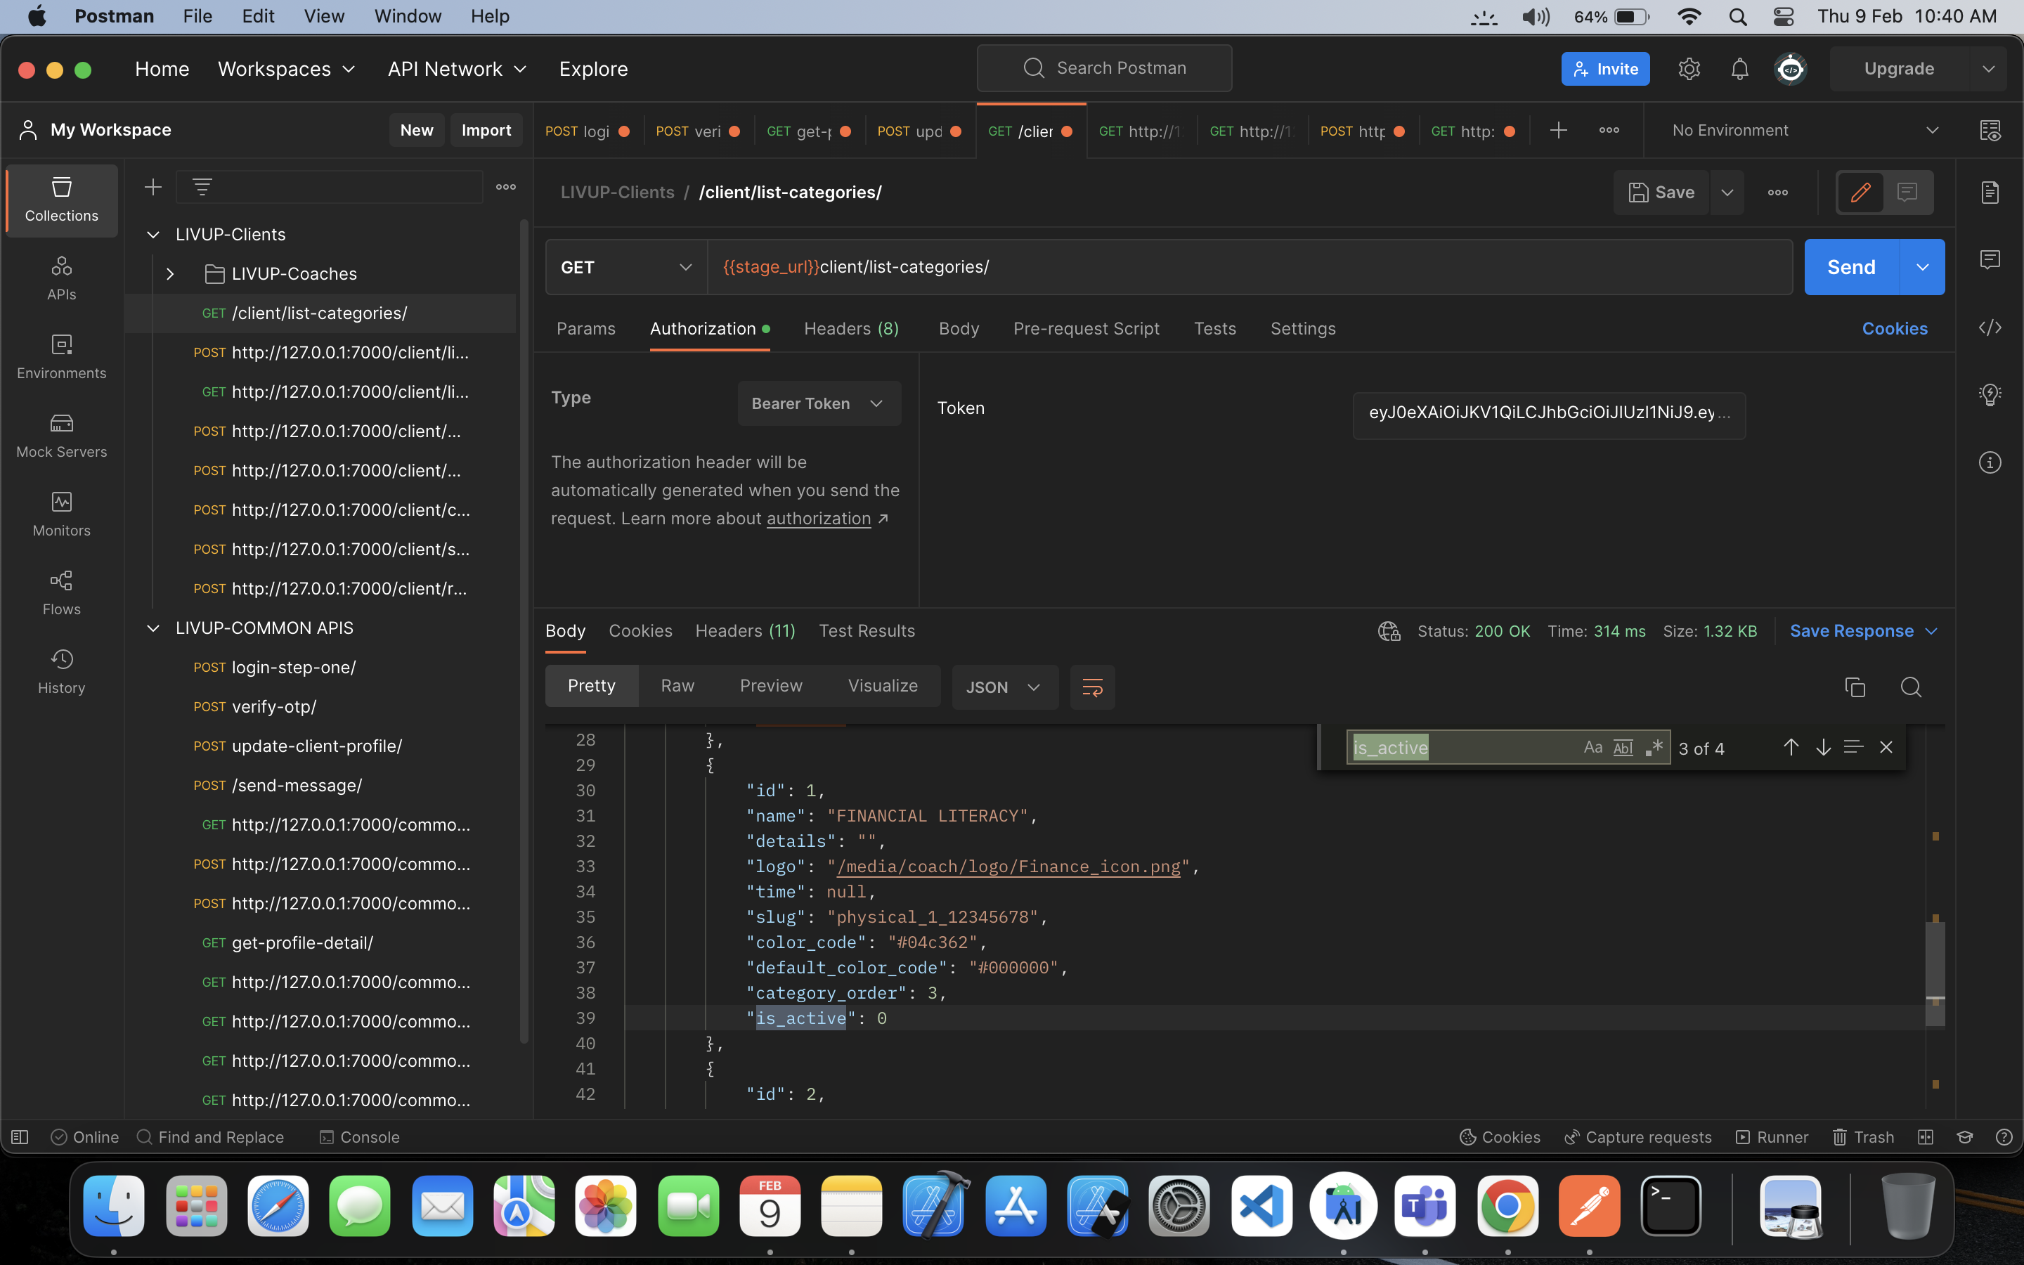
Task: Click the Send button
Action: tap(1852, 267)
